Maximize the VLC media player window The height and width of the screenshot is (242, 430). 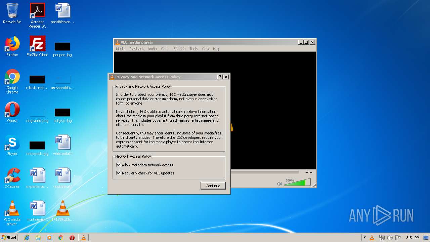[306, 42]
